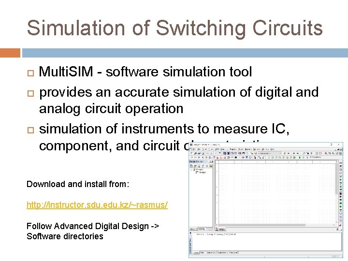Click the canvas horizontal scrollbar thumb

click(262, 225)
